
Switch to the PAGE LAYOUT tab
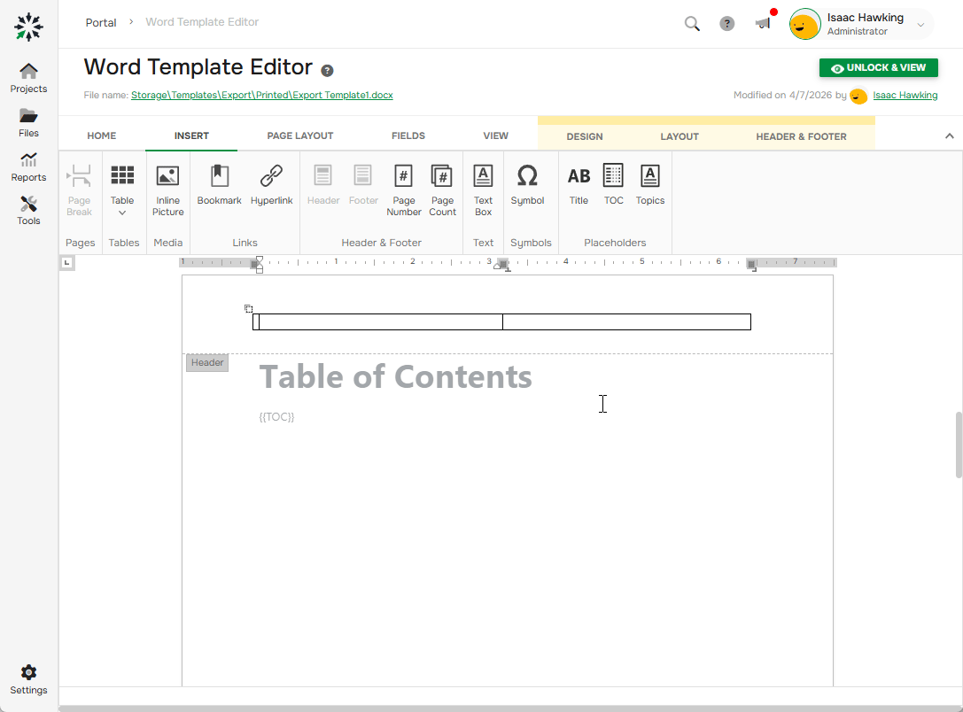click(x=300, y=135)
